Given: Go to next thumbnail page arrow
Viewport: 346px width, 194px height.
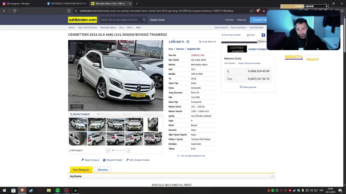Looking at the screenshot, I should click(x=128, y=150).
